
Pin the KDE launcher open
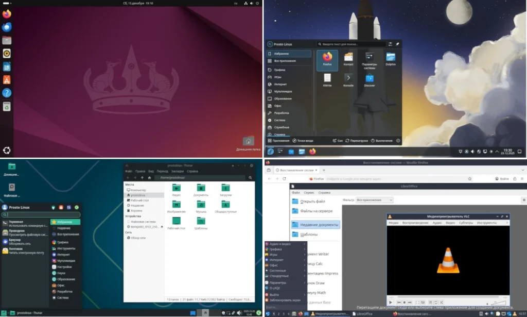tap(397, 44)
